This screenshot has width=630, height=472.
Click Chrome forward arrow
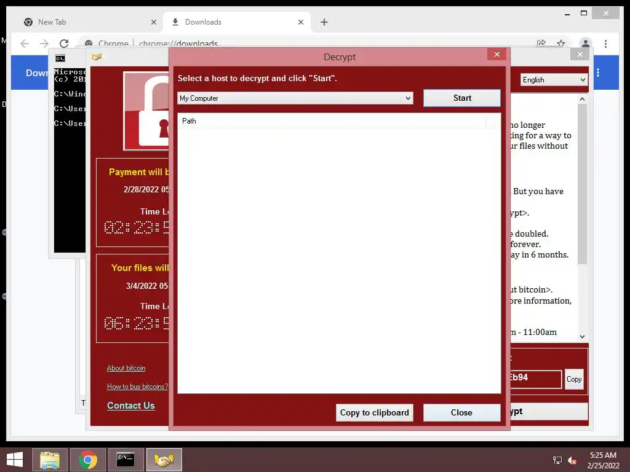(x=44, y=44)
